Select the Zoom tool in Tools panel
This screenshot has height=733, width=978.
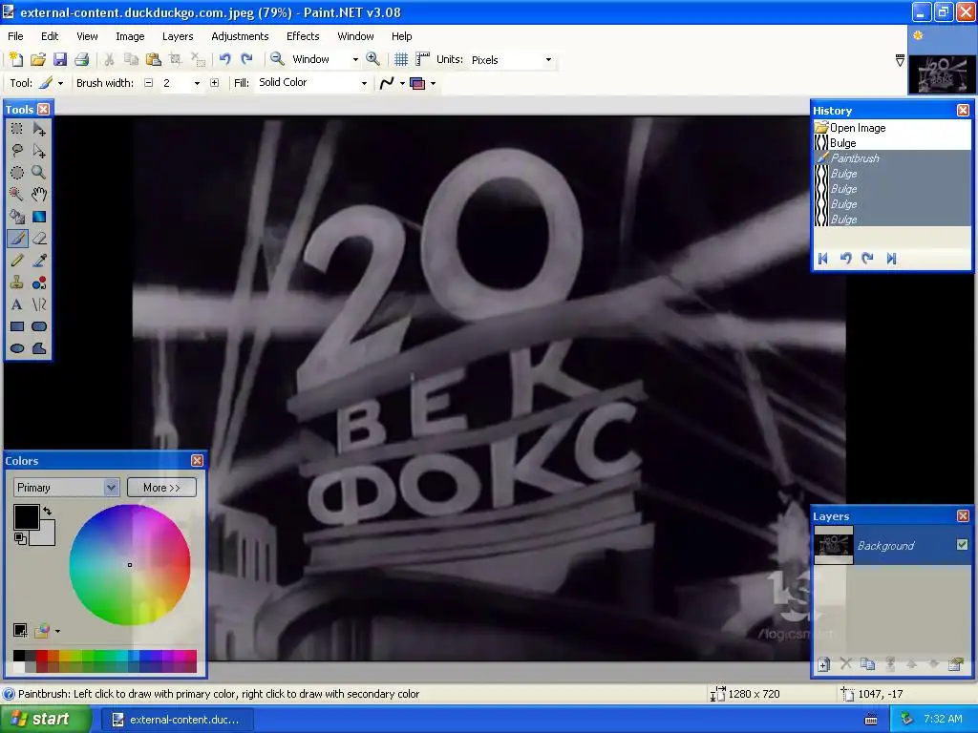39,173
